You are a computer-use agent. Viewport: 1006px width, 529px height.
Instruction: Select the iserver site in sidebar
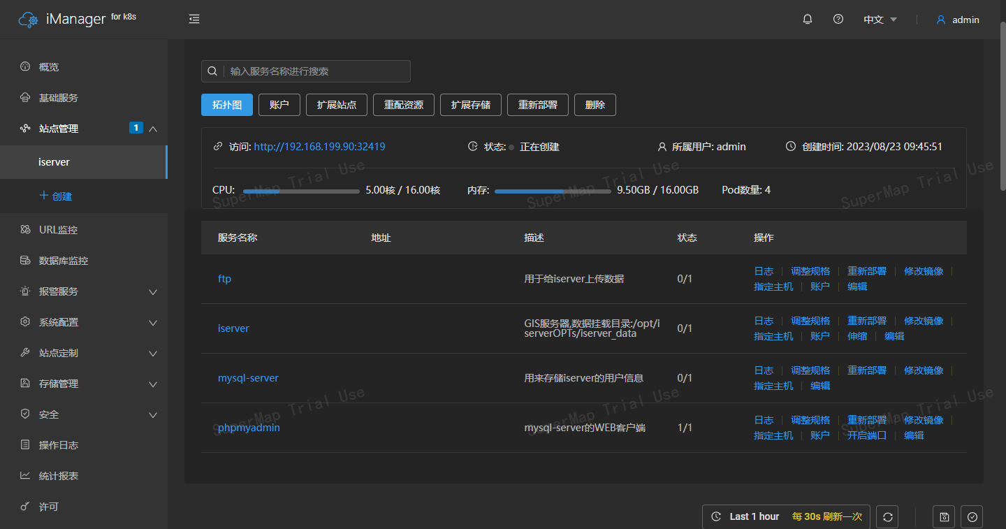[84, 162]
